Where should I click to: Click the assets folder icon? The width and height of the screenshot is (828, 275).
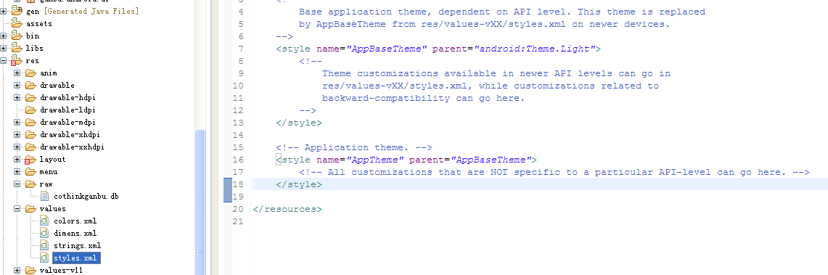pos(17,23)
